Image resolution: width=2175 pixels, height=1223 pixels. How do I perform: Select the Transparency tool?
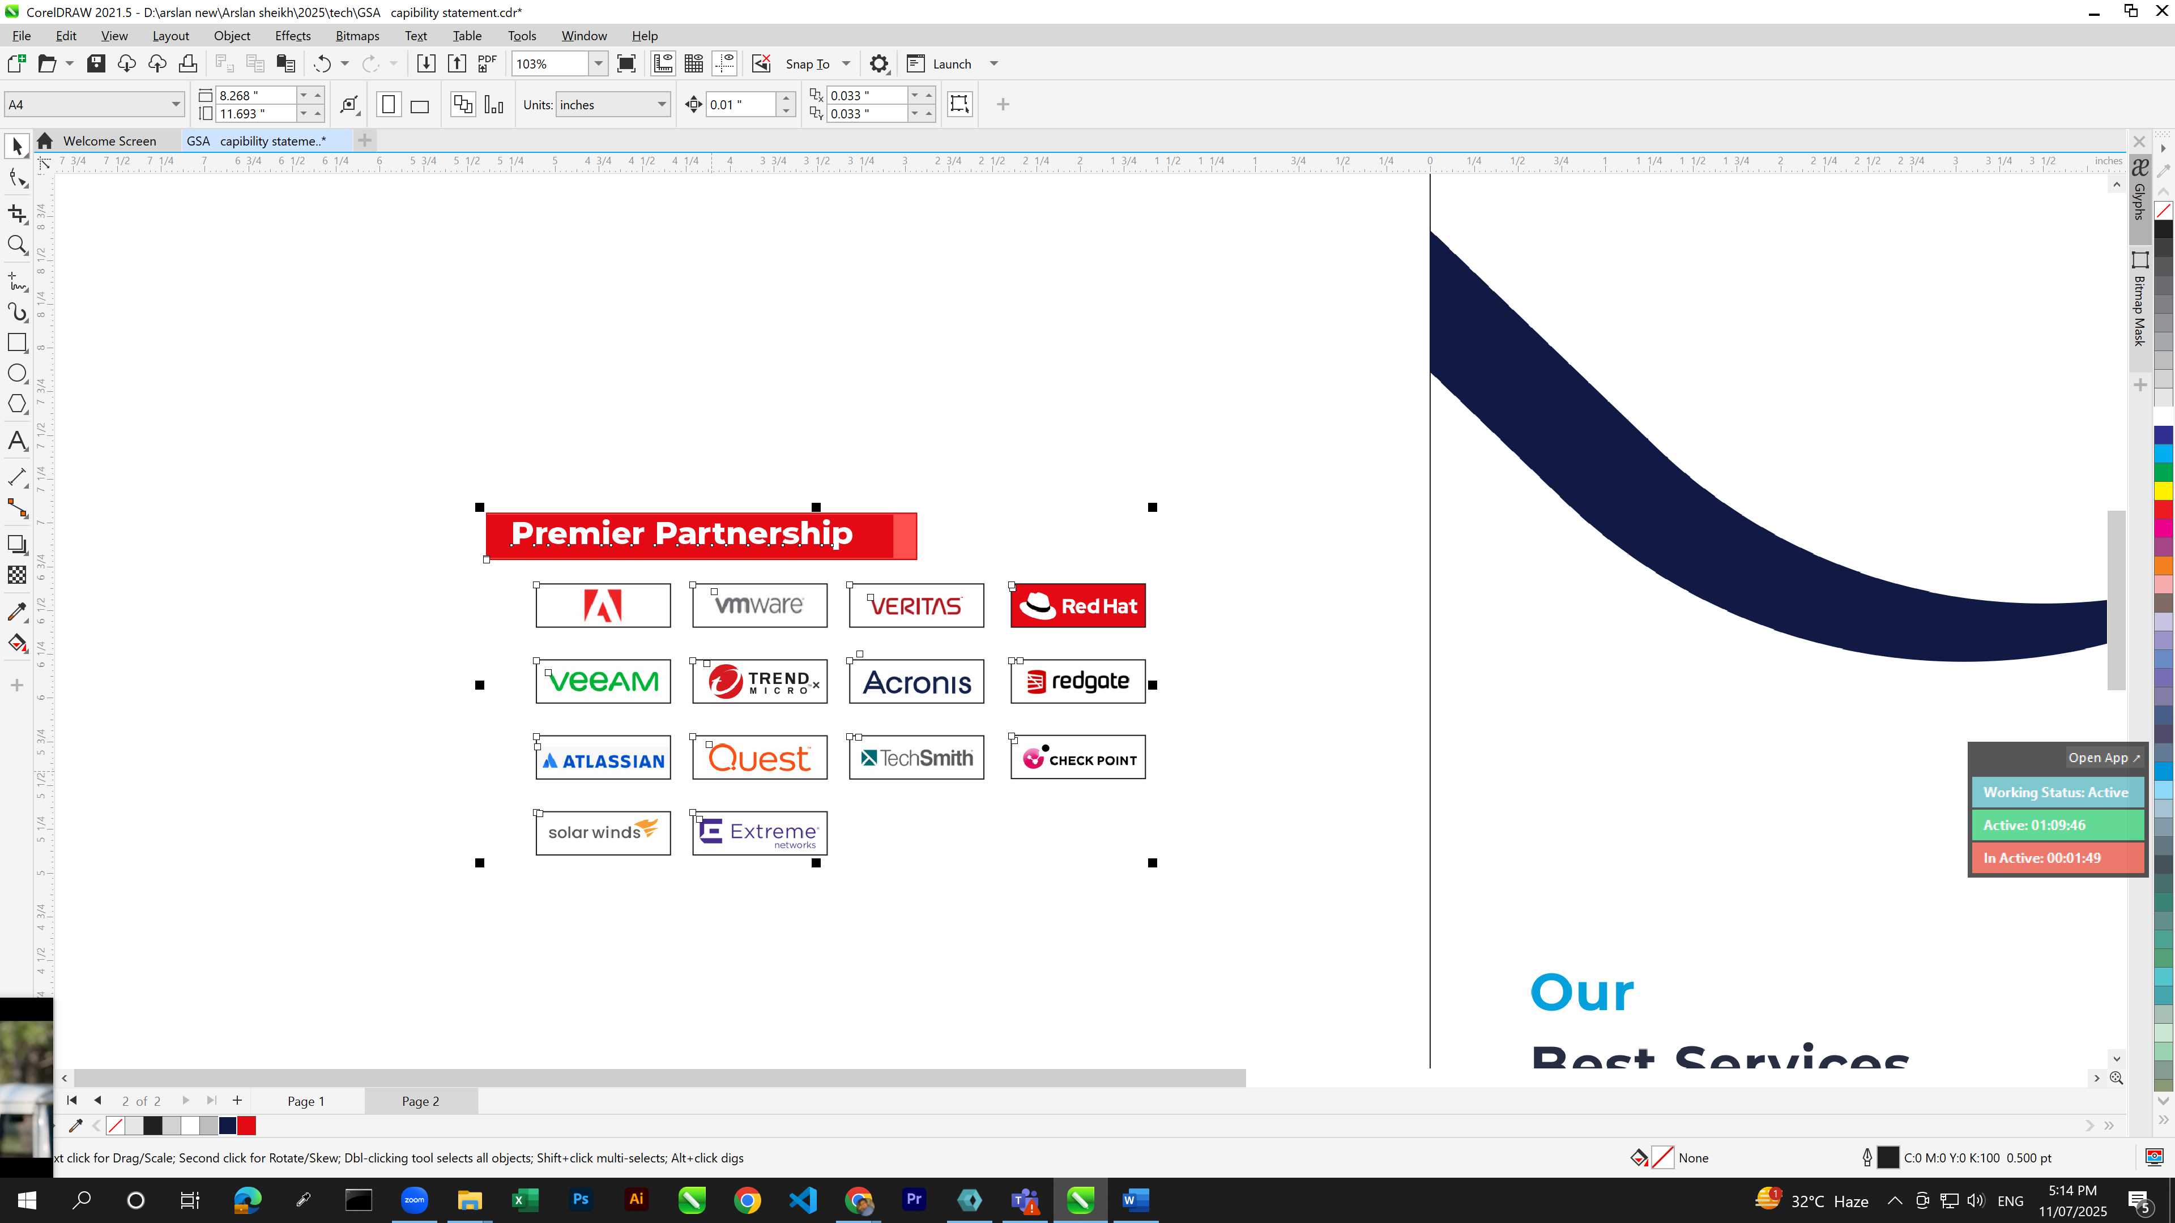[17, 575]
